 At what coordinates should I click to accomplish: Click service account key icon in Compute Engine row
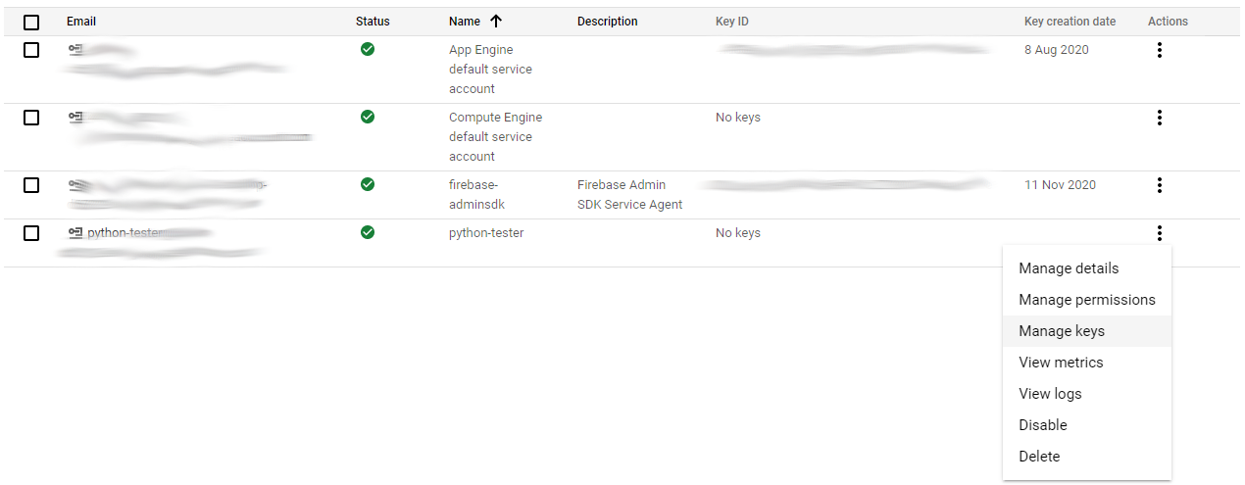75,117
